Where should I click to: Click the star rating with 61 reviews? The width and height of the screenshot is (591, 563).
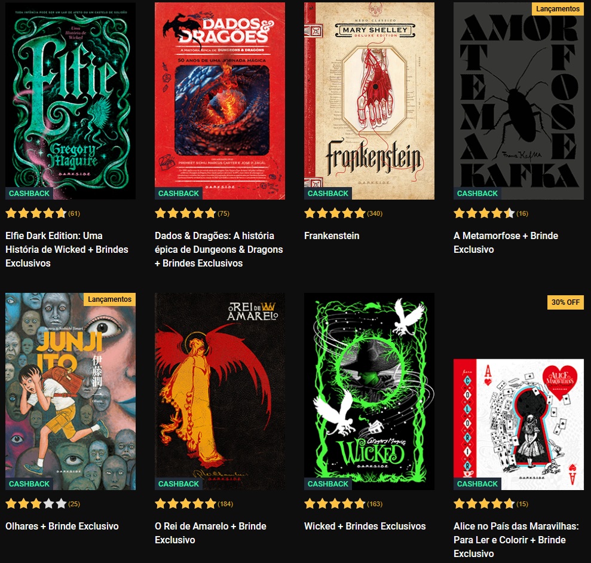[x=42, y=213]
